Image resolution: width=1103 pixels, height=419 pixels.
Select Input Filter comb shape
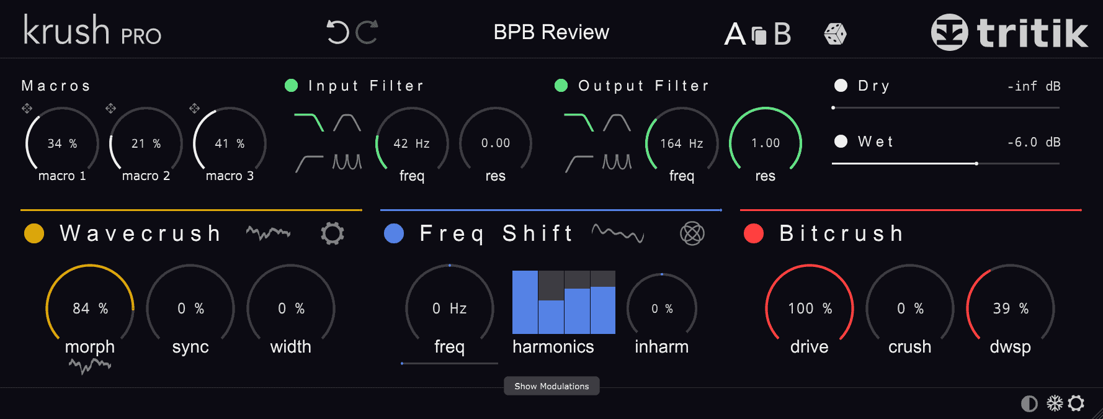[x=347, y=162]
